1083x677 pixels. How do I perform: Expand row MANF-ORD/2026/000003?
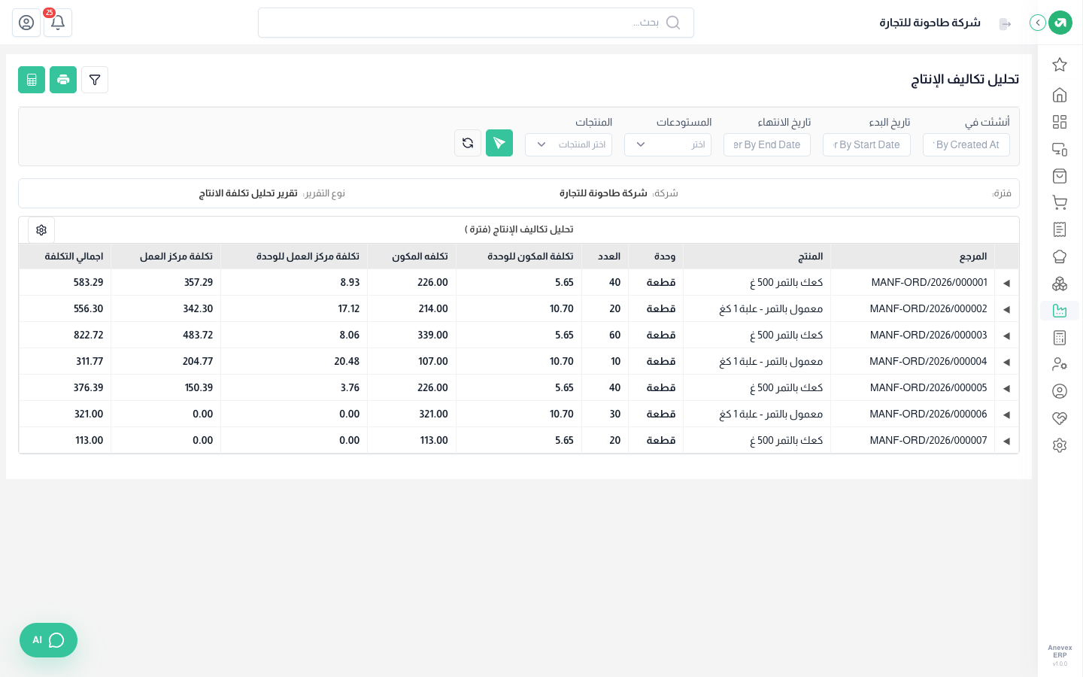pos(1006,335)
